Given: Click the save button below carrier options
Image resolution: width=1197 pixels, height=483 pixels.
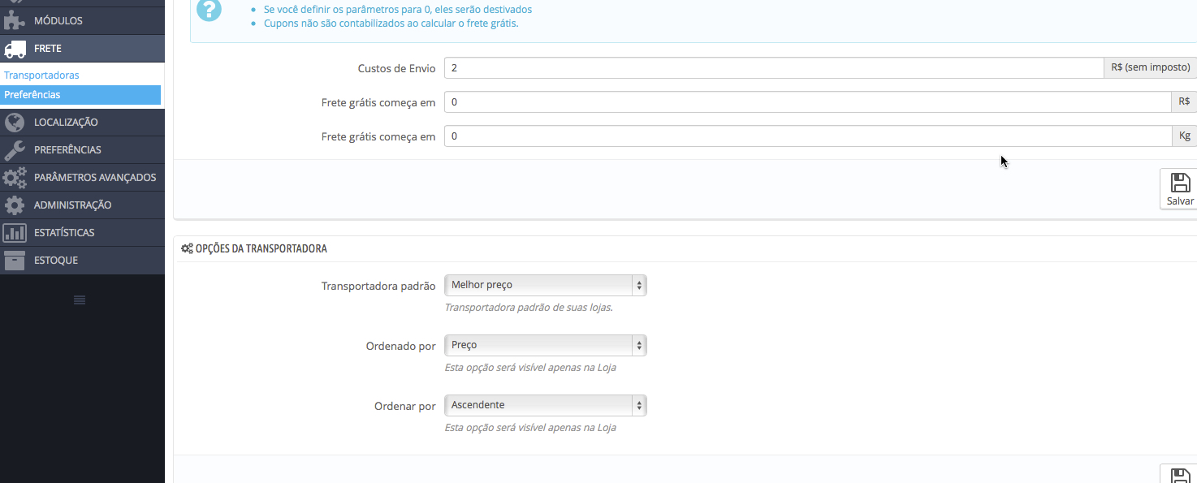Looking at the screenshot, I should click(x=1179, y=475).
